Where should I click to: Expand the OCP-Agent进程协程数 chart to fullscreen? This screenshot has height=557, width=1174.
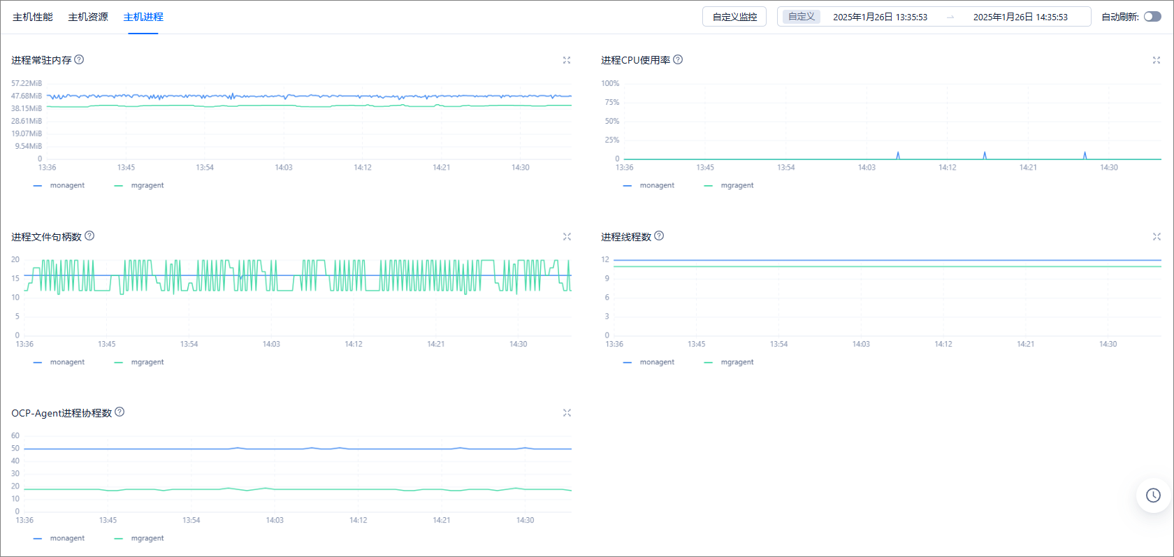(x=567, y=413)
